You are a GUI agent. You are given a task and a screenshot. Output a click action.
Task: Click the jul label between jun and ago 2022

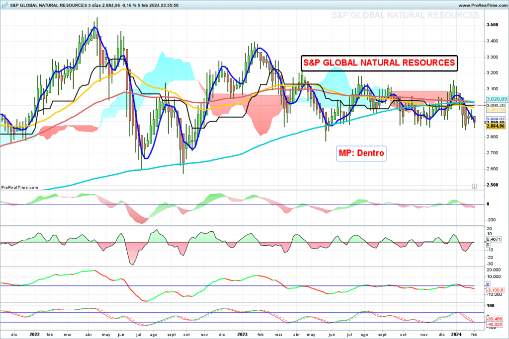[x=139, y=335]
